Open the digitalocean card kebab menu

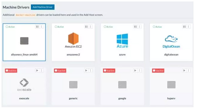click(188, 27)
